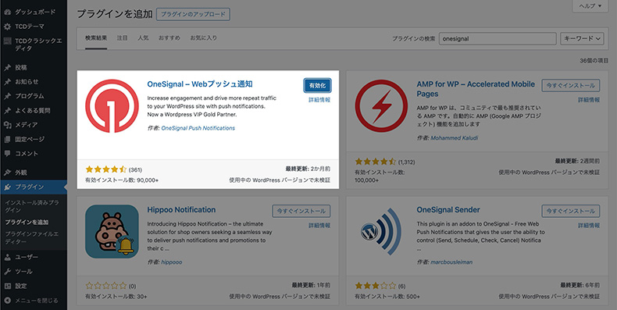The image size is (617, 310).
Task: Click the plugin search field containing onesignal
Action: click(x=498, y=38)
